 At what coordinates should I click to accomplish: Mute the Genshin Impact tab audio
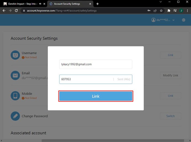pyautogui.click(x=40, y=4)
